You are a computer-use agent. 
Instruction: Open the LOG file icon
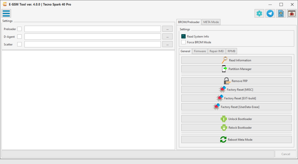[281, 13]
